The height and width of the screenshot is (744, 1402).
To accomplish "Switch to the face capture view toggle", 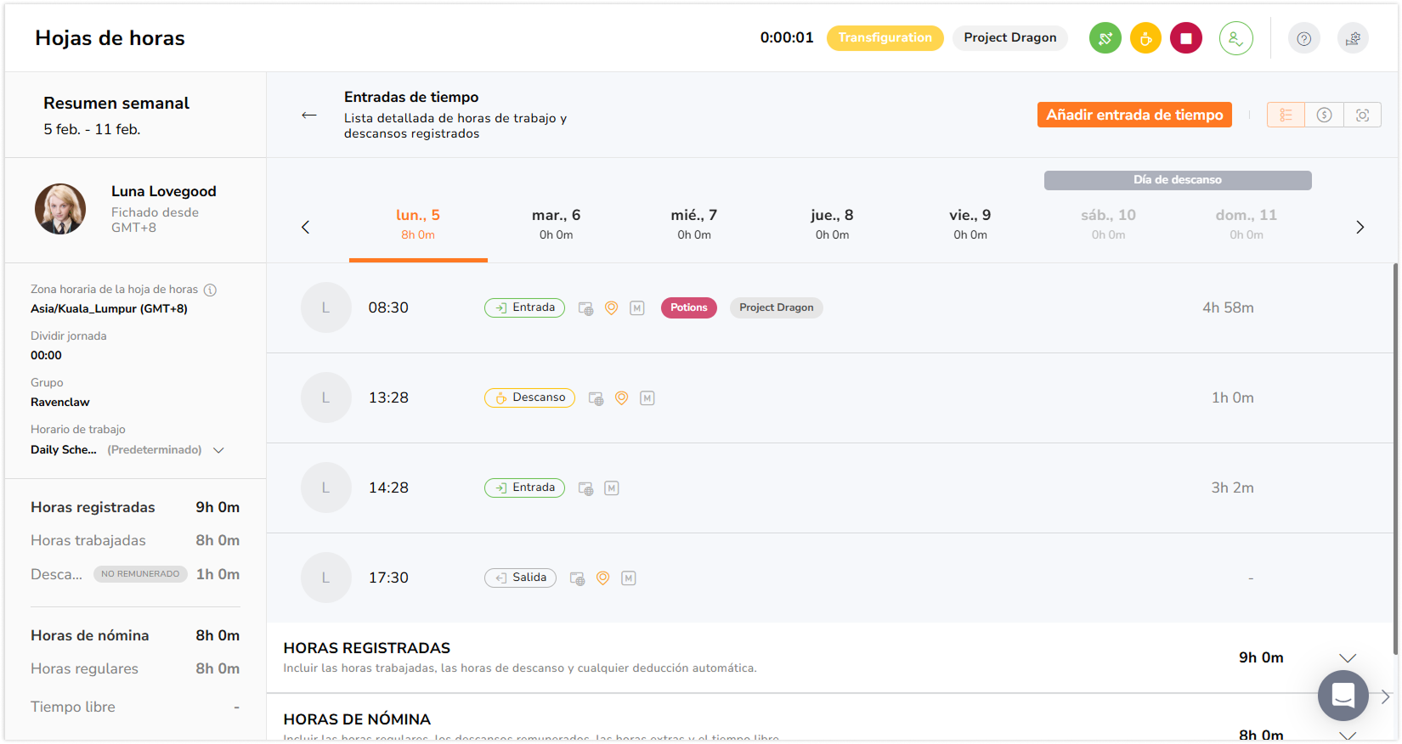I will point(1362,115).
